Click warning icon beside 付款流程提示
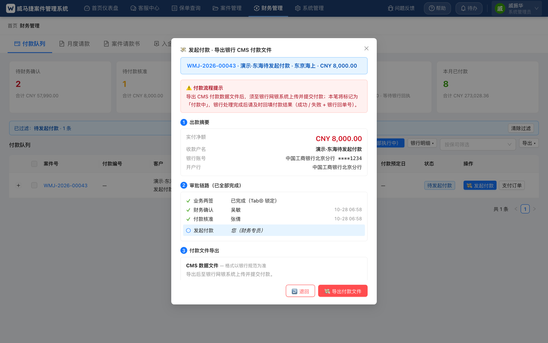 (x=189, y=88)
